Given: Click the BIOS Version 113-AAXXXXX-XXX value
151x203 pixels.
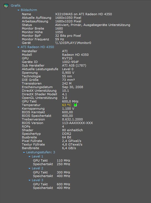Looking at the screenshot, I should (x=77, y=123).
